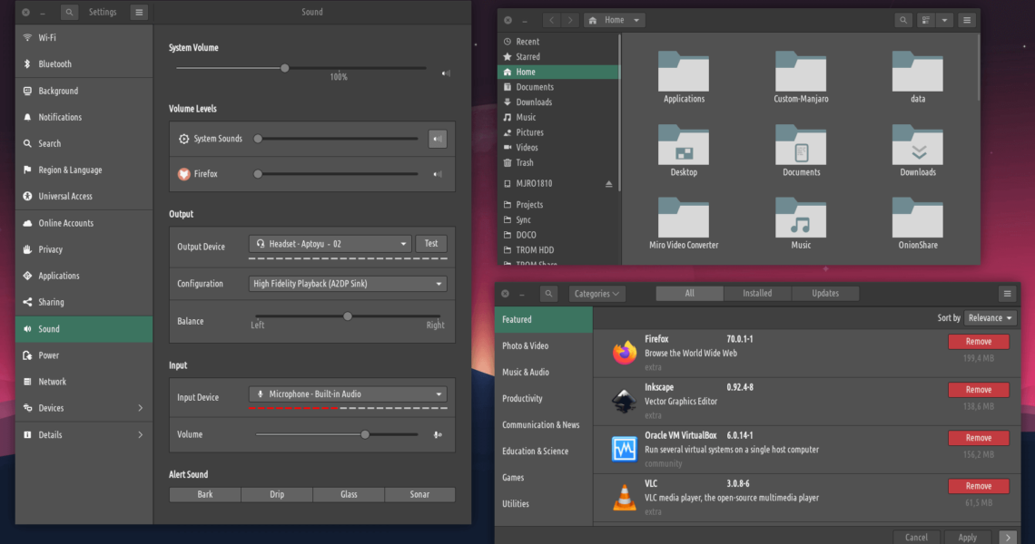This screenshot has width=1035, height=544.
Task: Open the Output Device dropdown
Action: [x=330, y=244]
